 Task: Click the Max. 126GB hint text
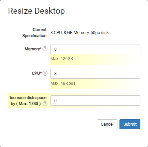[x=62, y=59]
